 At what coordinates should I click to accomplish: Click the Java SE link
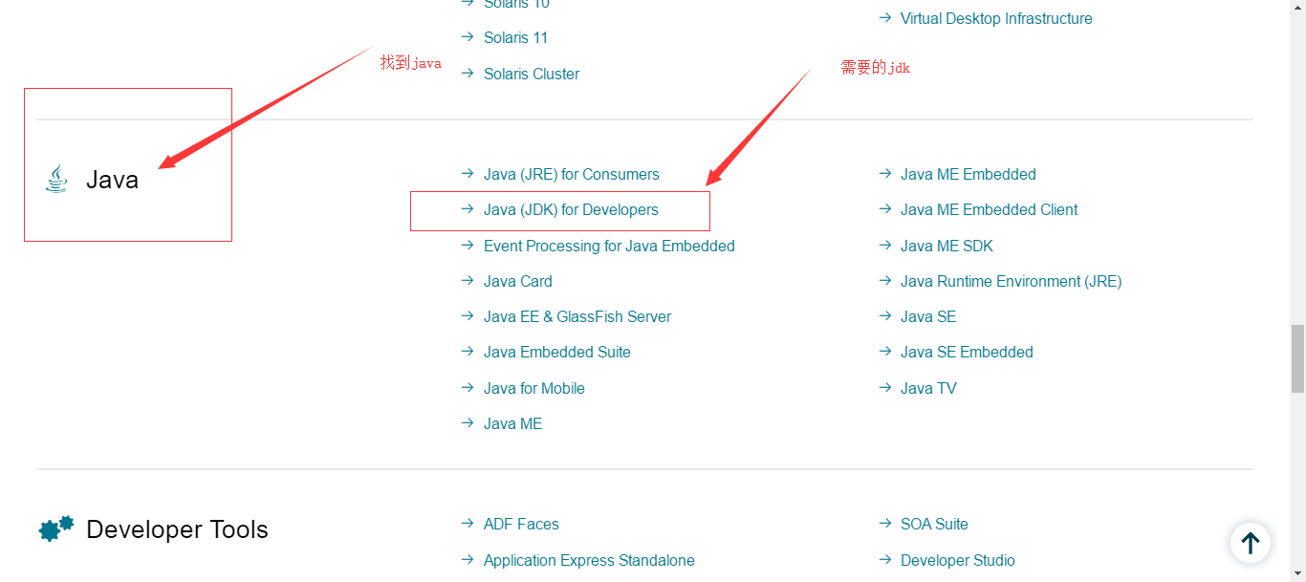pos(928,317)
